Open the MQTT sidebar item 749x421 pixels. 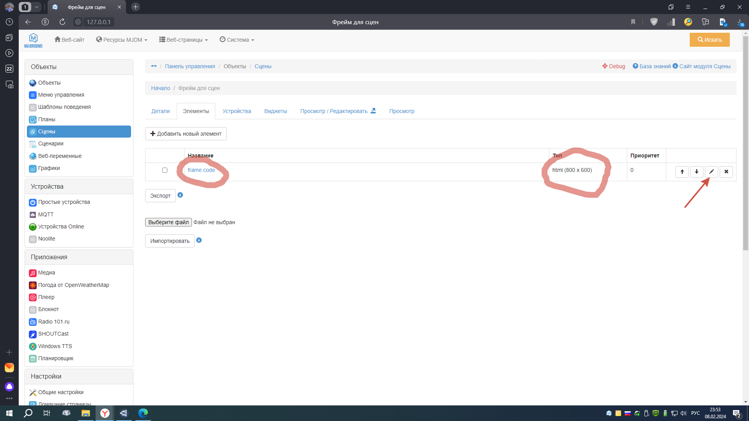coord(46,214)
